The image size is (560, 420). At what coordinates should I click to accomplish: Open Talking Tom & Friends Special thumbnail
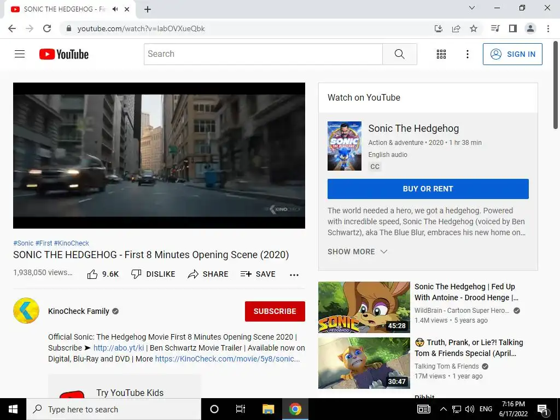click(x=364, y=363)
